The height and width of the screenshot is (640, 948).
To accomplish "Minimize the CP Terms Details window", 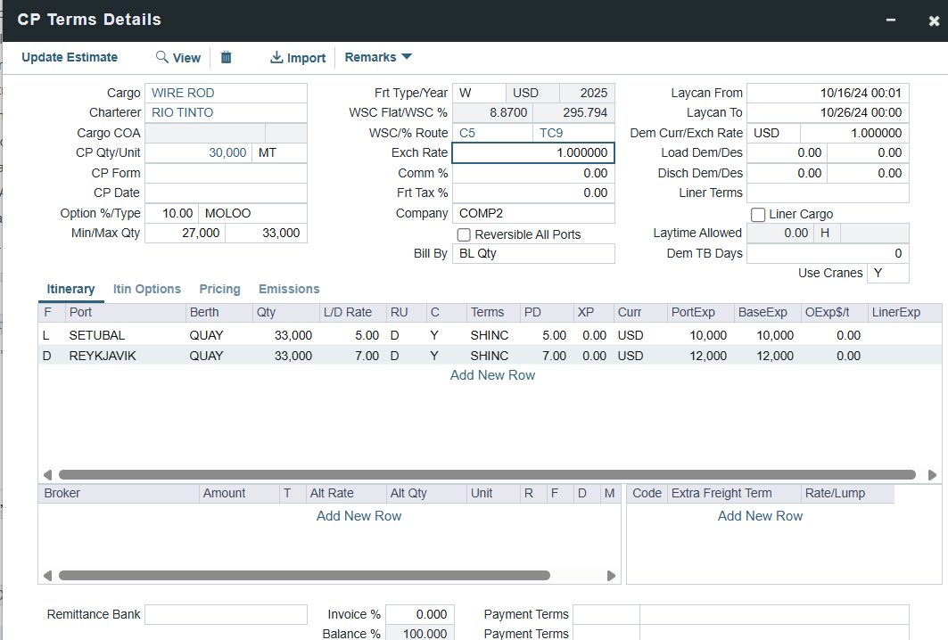I will 890,20.
